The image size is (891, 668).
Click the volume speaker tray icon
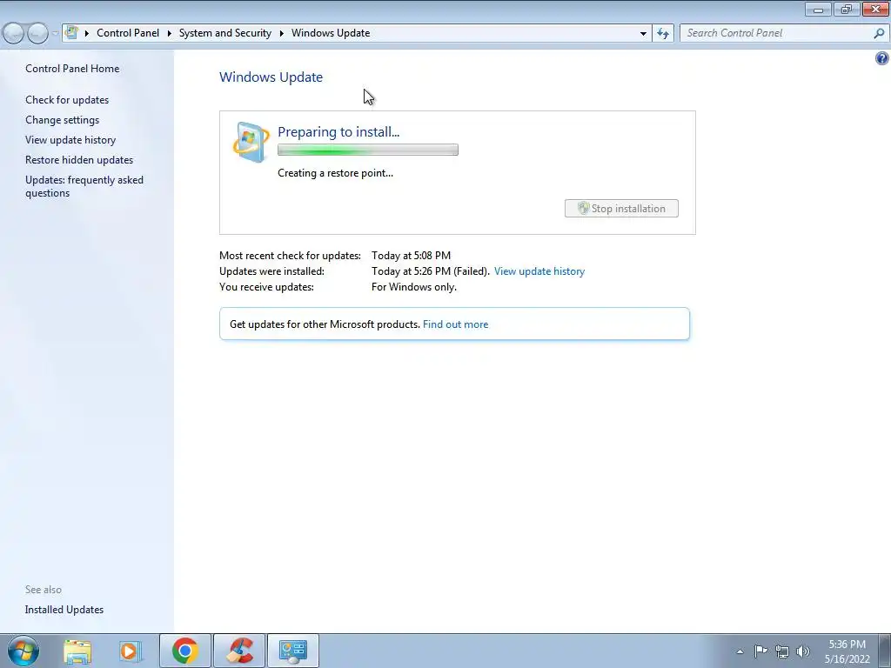pyautogui.click(x=803, y=651)
